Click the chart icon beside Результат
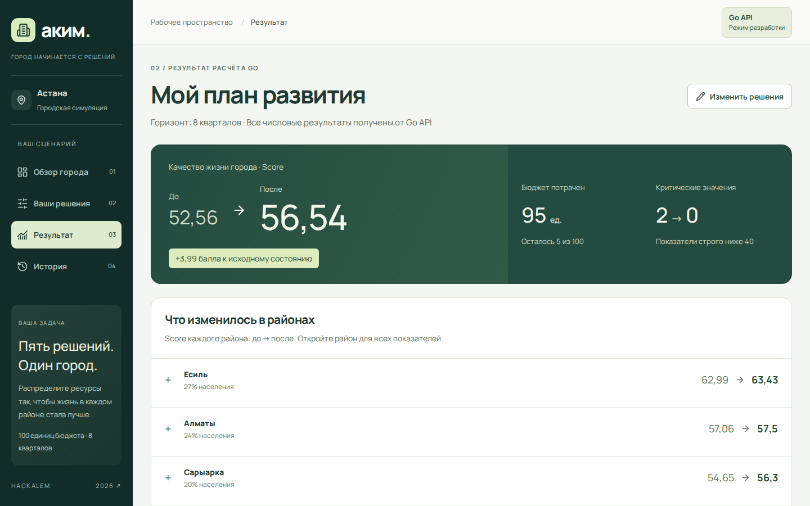The image size is (810, 506). 22,235
